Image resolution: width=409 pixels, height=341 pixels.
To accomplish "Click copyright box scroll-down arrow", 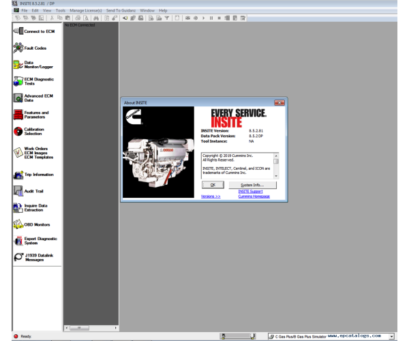I will point(276,176).
